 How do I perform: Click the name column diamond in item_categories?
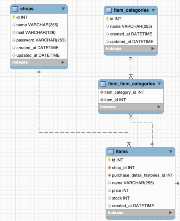point(107,26)
